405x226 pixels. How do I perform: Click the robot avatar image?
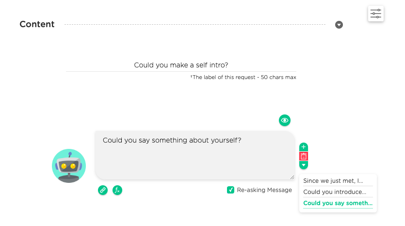[69, 166]
